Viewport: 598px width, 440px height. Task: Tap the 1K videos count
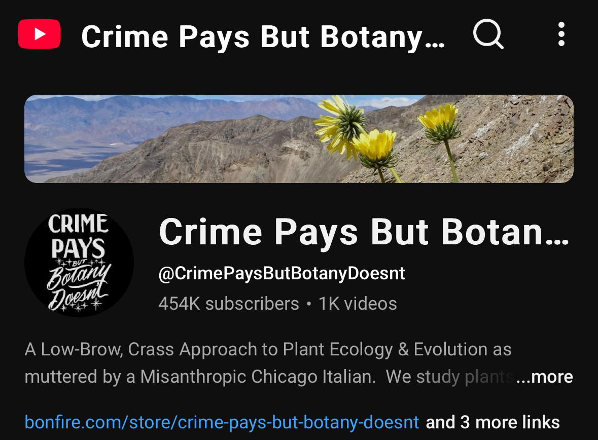[358, 304]
